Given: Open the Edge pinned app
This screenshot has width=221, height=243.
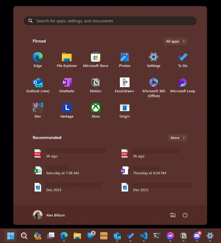Looking at the screenshot, I should (x=38, y=60).
